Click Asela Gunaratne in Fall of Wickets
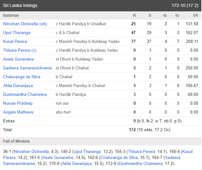 pos(58,158)
